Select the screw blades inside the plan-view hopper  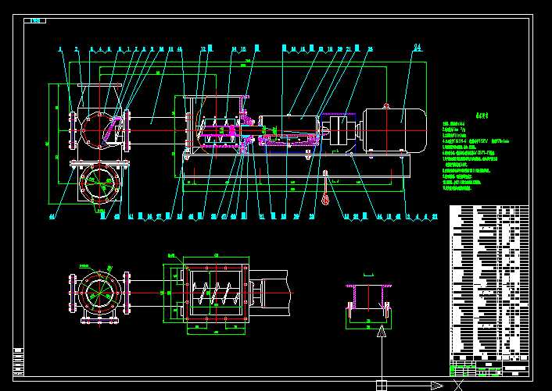coord(216,293)
